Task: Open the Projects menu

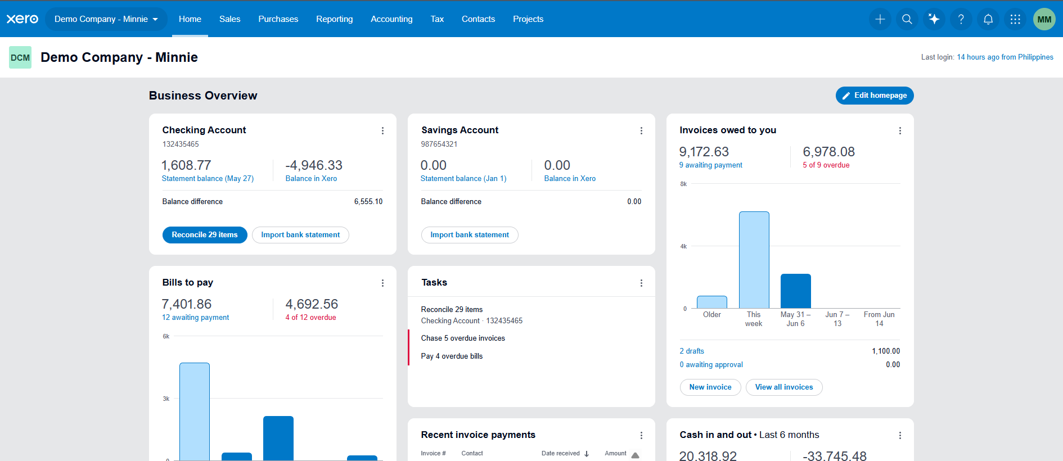Action: (x=528, y=19)
